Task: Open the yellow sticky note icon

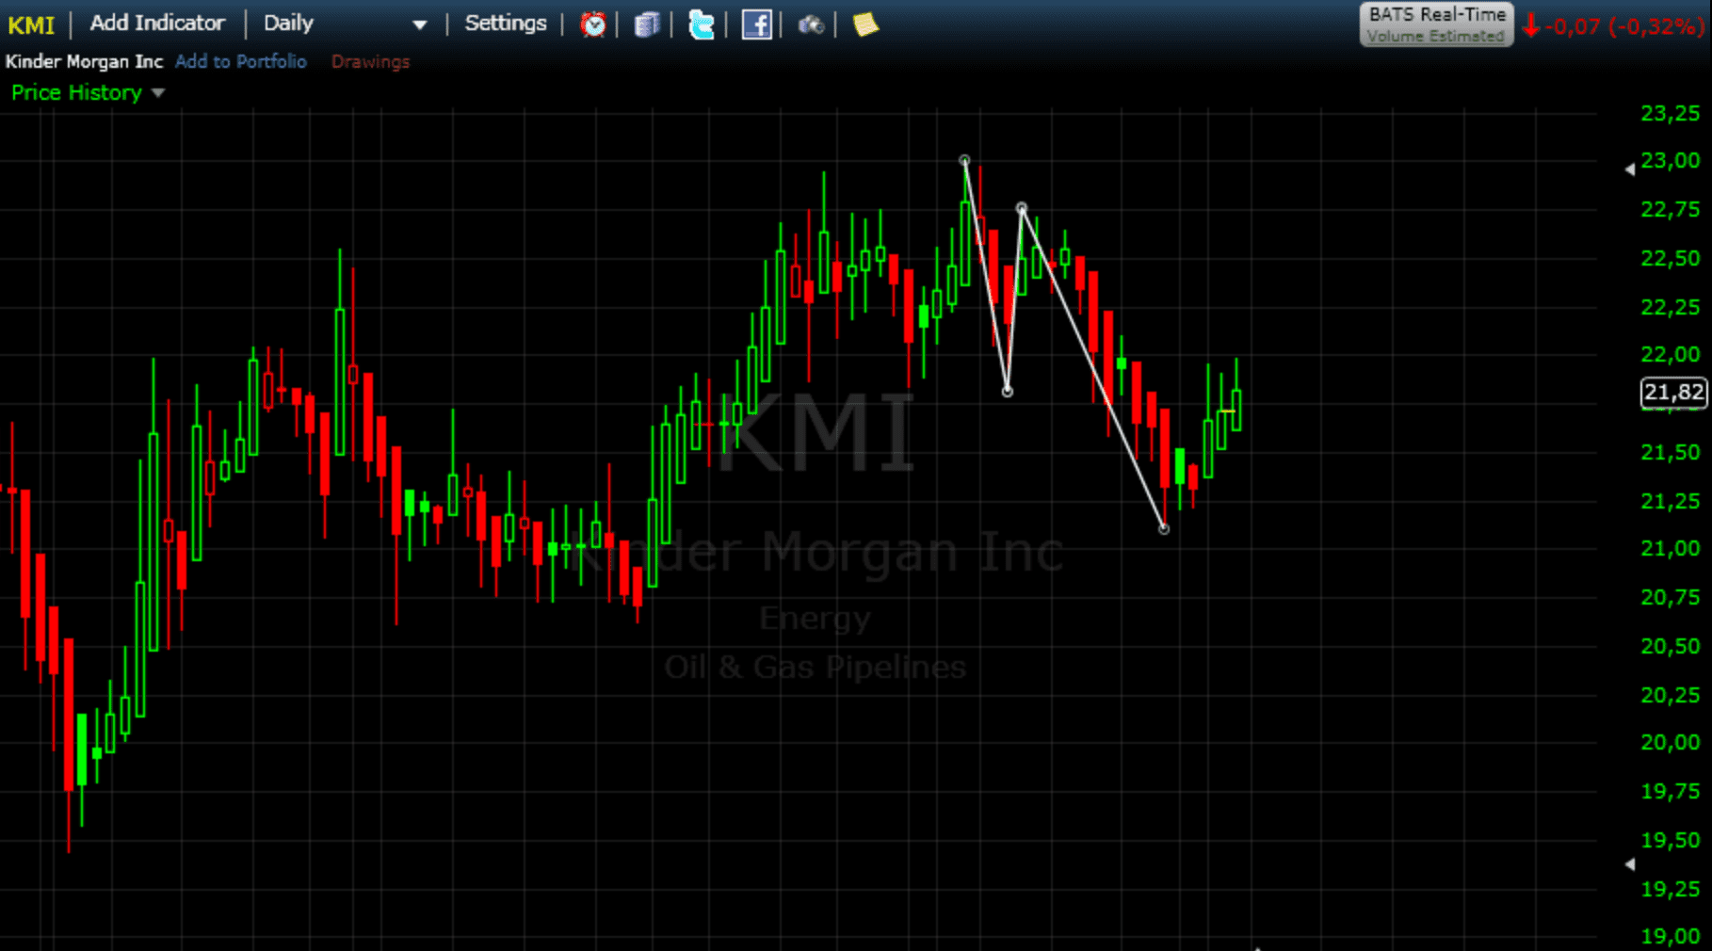Action: (865, 24)
